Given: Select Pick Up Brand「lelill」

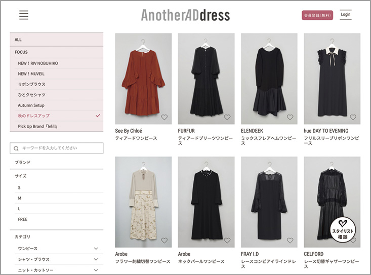Looking at the screenshot, I should click(x=59, y=127).
